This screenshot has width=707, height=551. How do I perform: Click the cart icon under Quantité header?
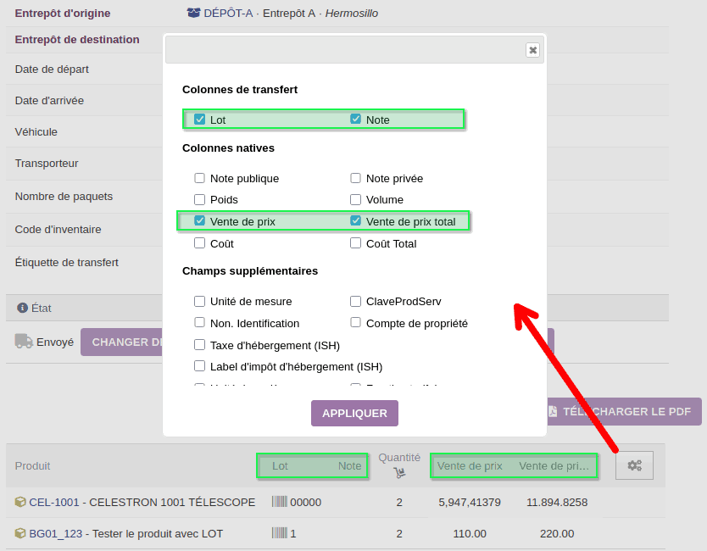(399, 473)
